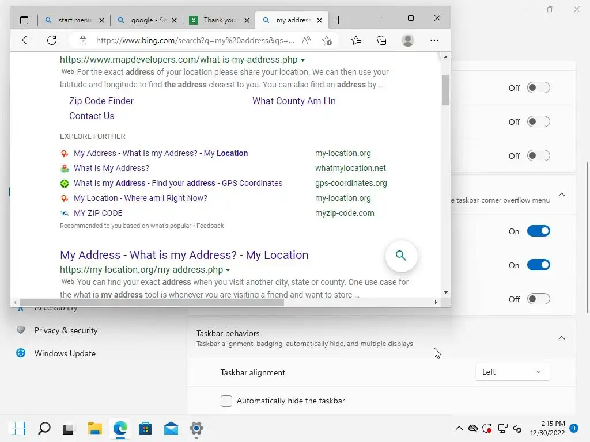Close the Thank you tab
The height and width of the screenshot is (442, 590).
(247, 20)
